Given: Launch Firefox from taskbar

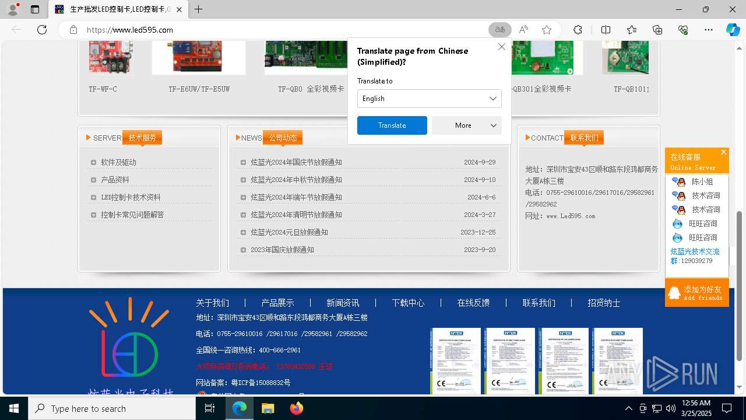Looking at the screenshot, I should [x=296, y=408].
